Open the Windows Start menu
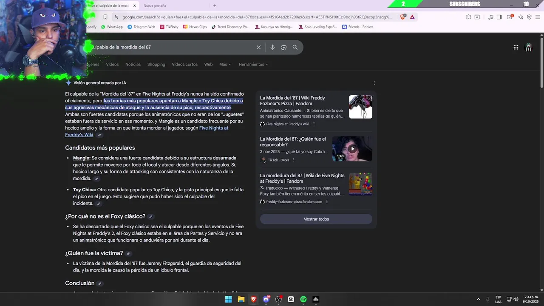Image resolution: width=544 pixels, height=306 pixels. pyautogui.click(x=228, y=299)
